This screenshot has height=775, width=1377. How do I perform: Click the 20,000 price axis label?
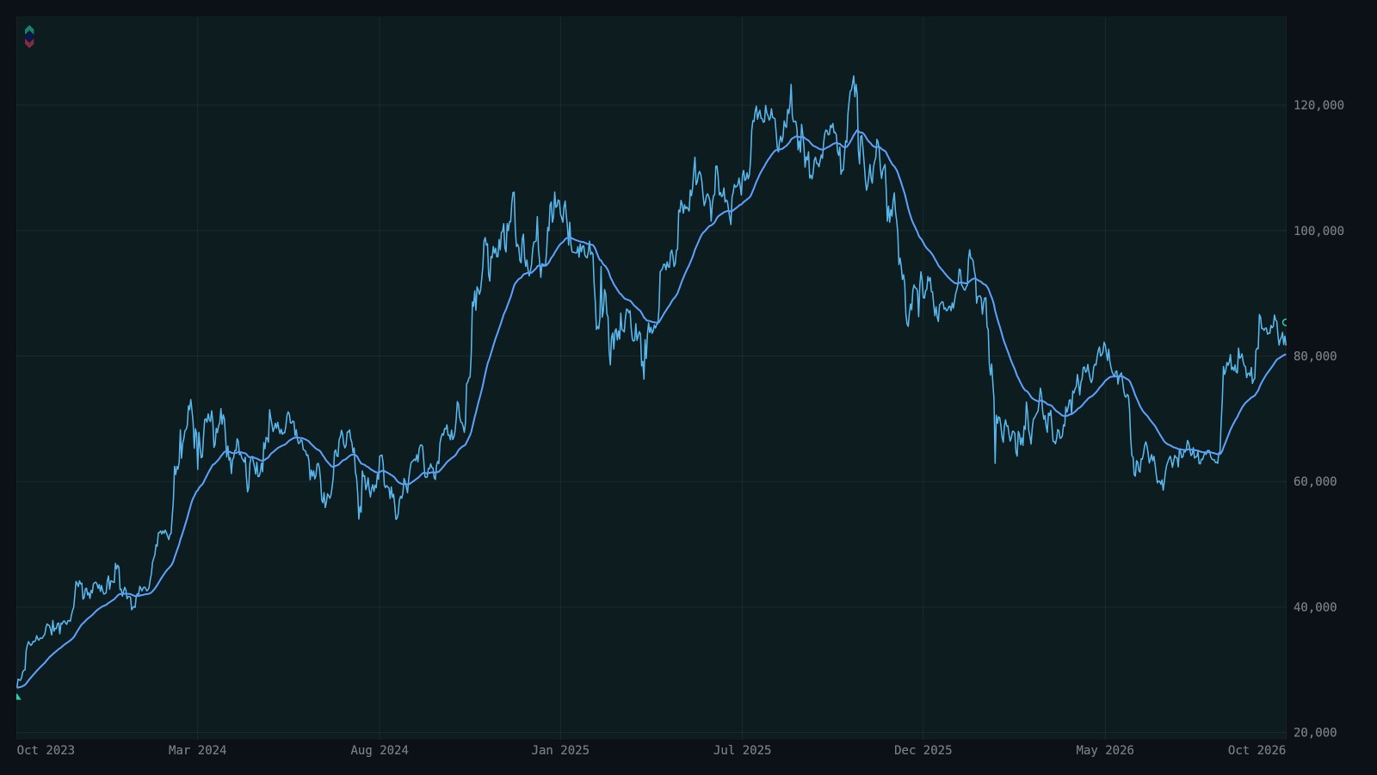point(1315,733)
